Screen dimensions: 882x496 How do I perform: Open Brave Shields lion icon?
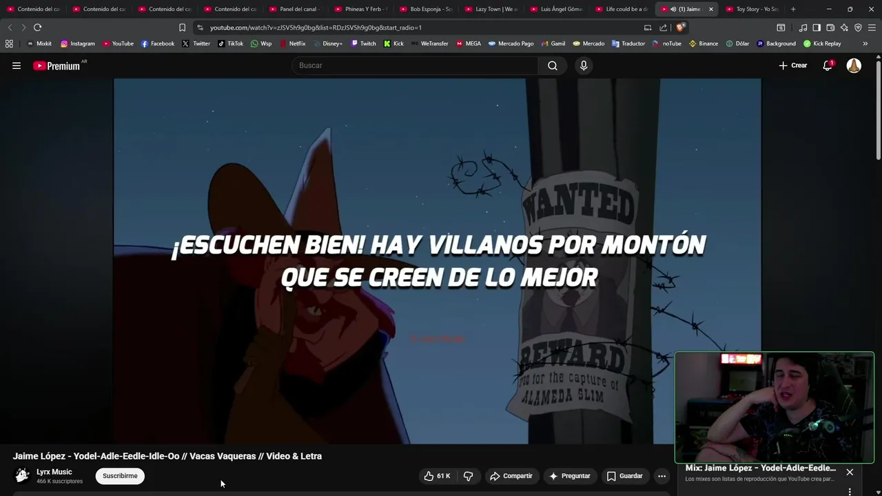pyautogui.click(x=680, y=28)
